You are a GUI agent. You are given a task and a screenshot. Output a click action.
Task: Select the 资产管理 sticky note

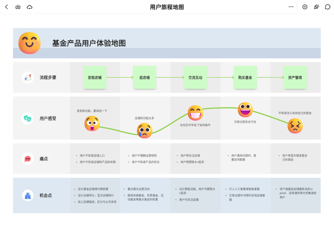[295, 77]
